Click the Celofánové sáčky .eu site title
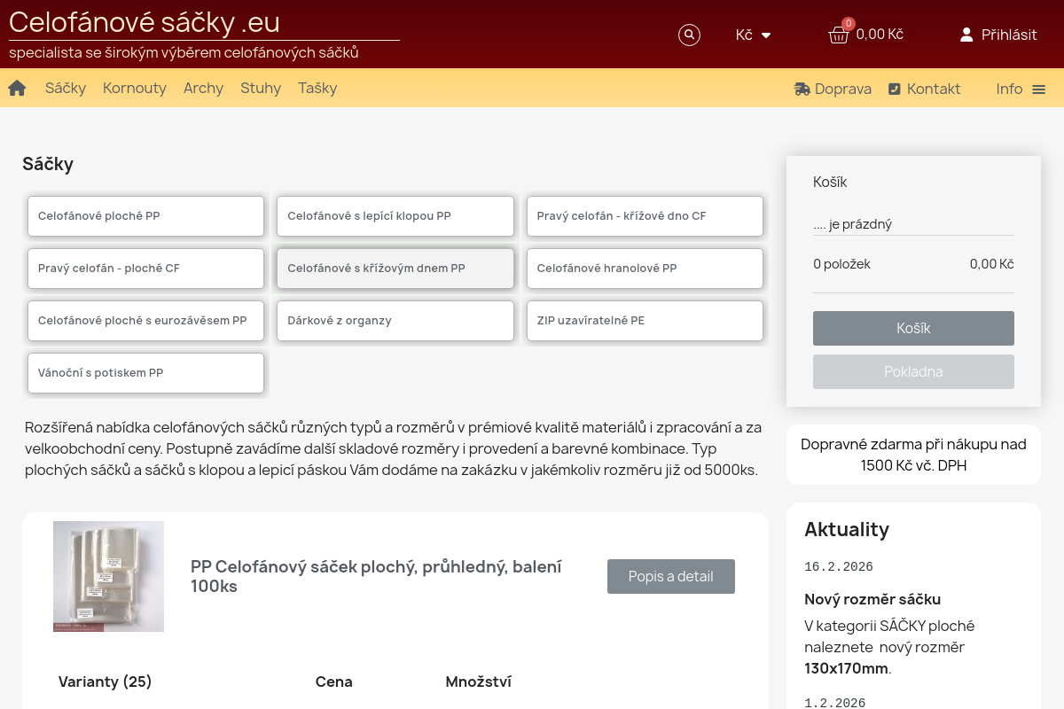 click(x=145, y=22)
